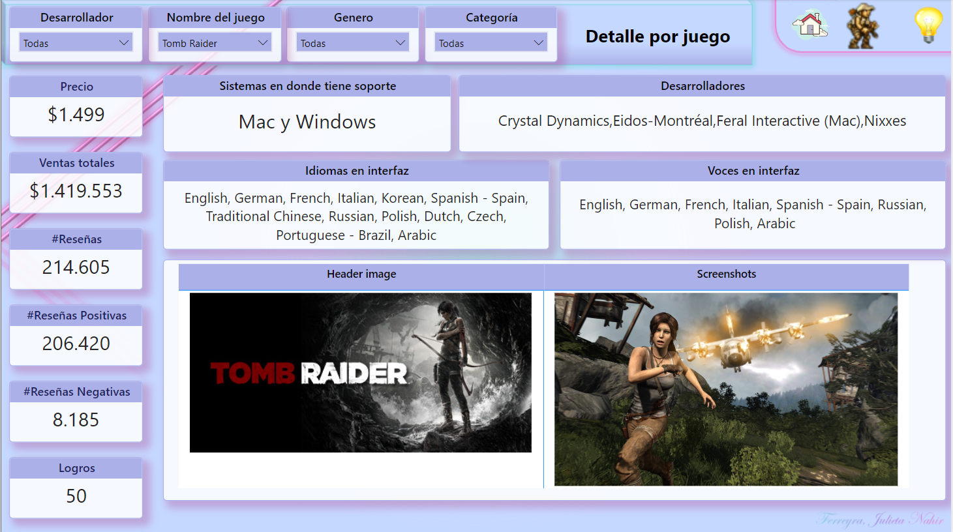
Task: Open the Categoría dropdown
Action: click(491, 43)
